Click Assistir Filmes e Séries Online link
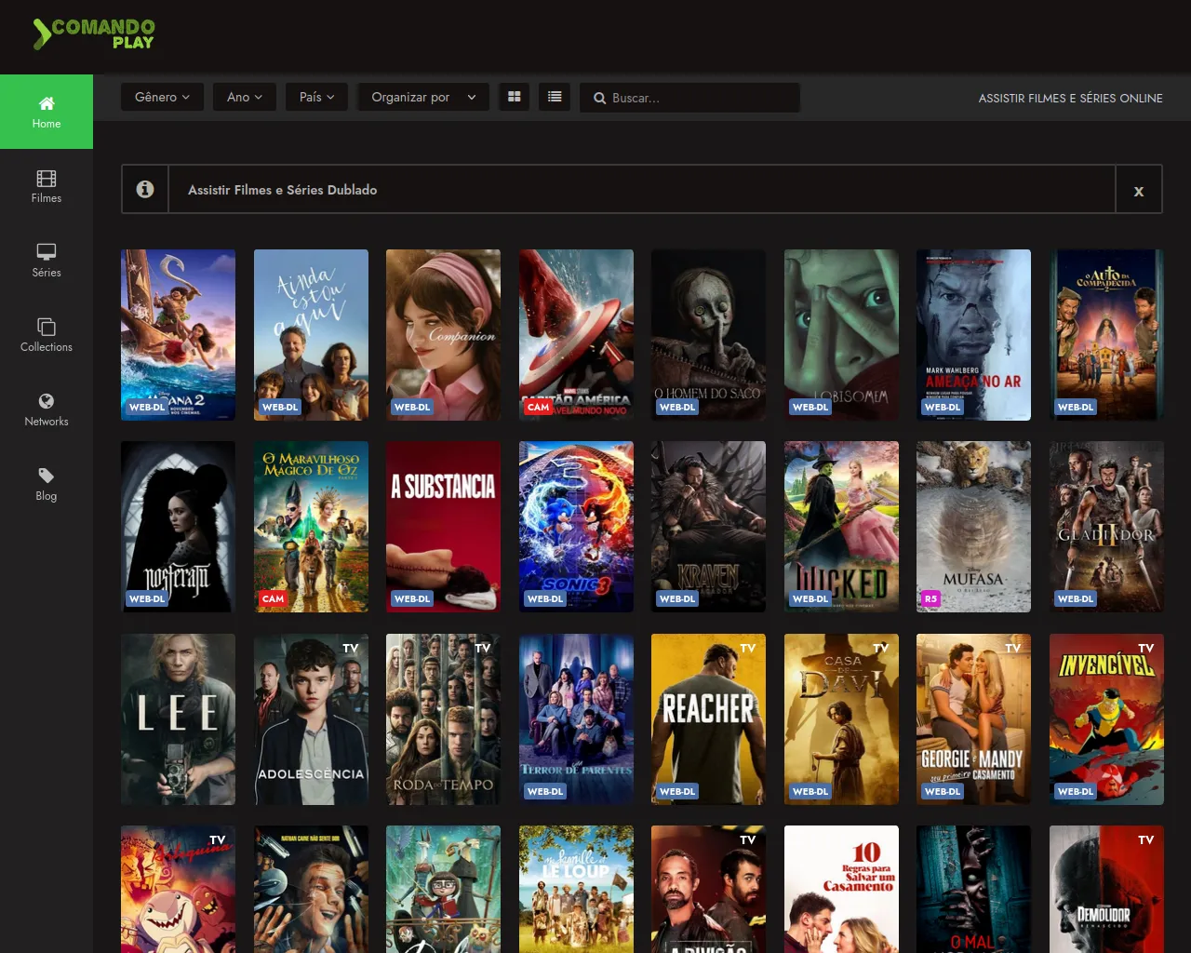This screenshot has width=1191, height=953. 1070,98
